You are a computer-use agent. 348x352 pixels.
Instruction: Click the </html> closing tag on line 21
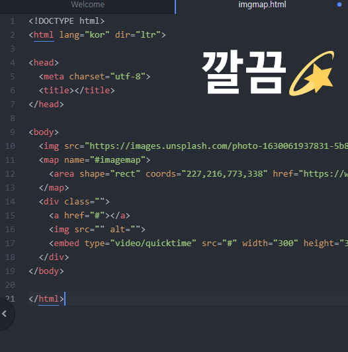46,299
